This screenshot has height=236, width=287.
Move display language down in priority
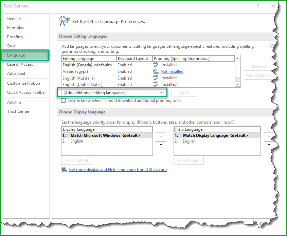[x=161, y=145]
